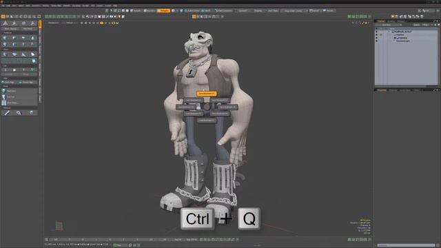This screenshot has width=441, height=248.
Task: Click highlighted orange Save Bookmark pie entry
Action: pos(207,94)
